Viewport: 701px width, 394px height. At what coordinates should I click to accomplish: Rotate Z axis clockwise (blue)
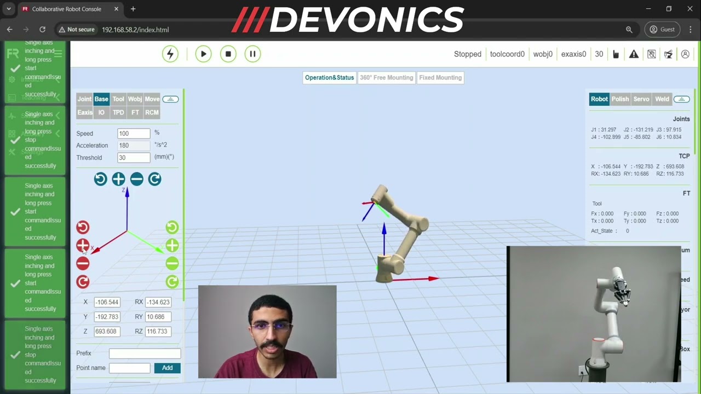pyautogui.click(x=154, y=179)
